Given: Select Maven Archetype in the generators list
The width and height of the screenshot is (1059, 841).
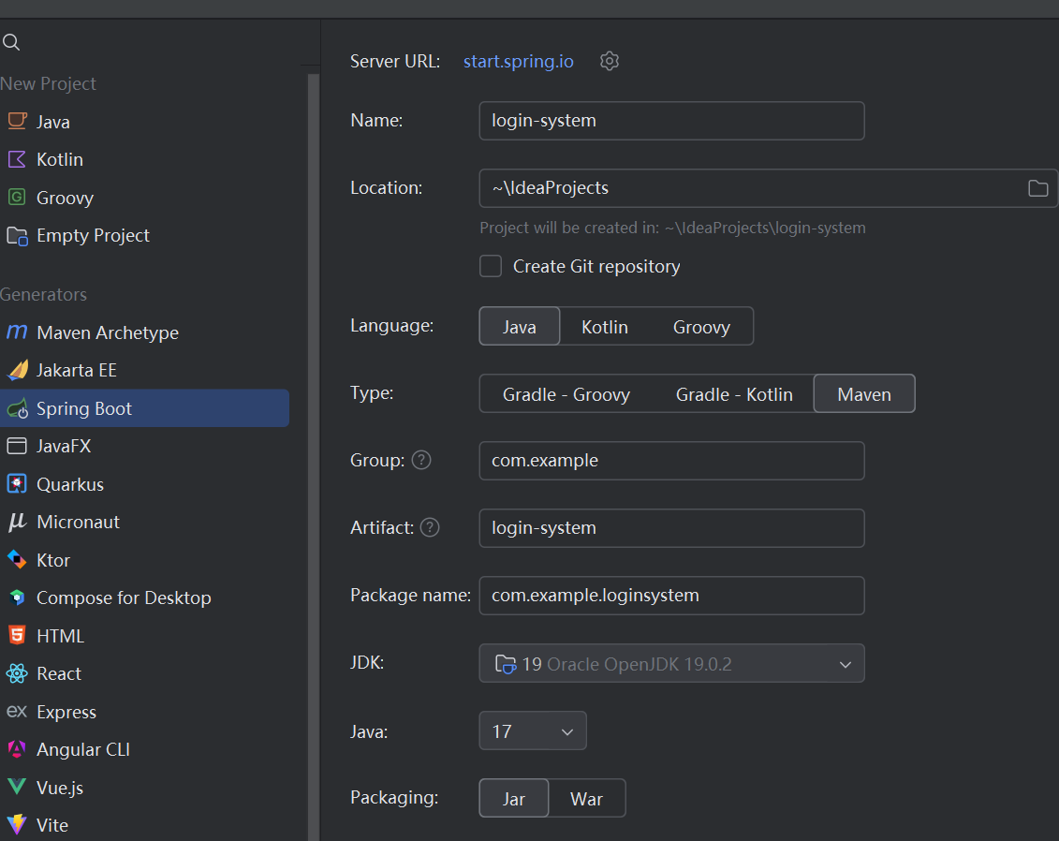Looking at the screenshot, I should [107, 332].
